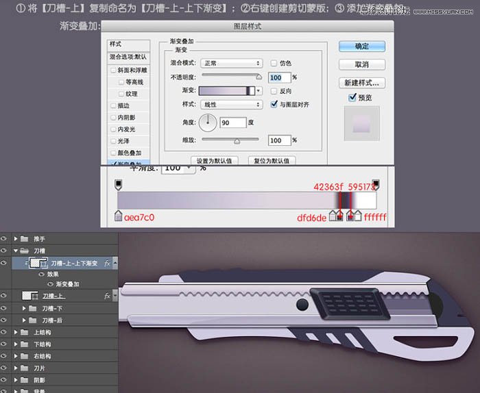The image size is (480, 393).
Task: Click the 新建样式... button
Action: pyautogui.click(x=362, y=83)
